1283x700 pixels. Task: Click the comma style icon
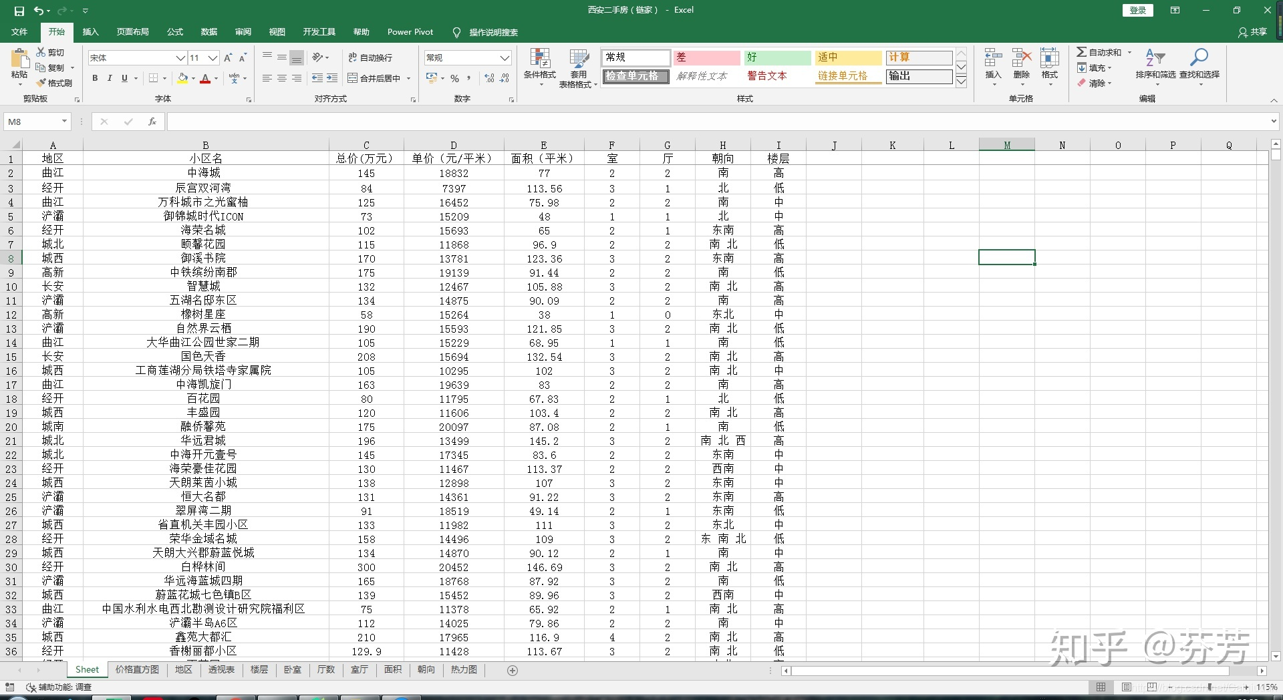click(x=469, y=78)
